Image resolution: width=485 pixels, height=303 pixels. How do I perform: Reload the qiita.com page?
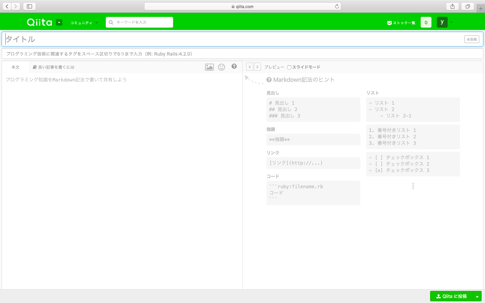point(337,6)
